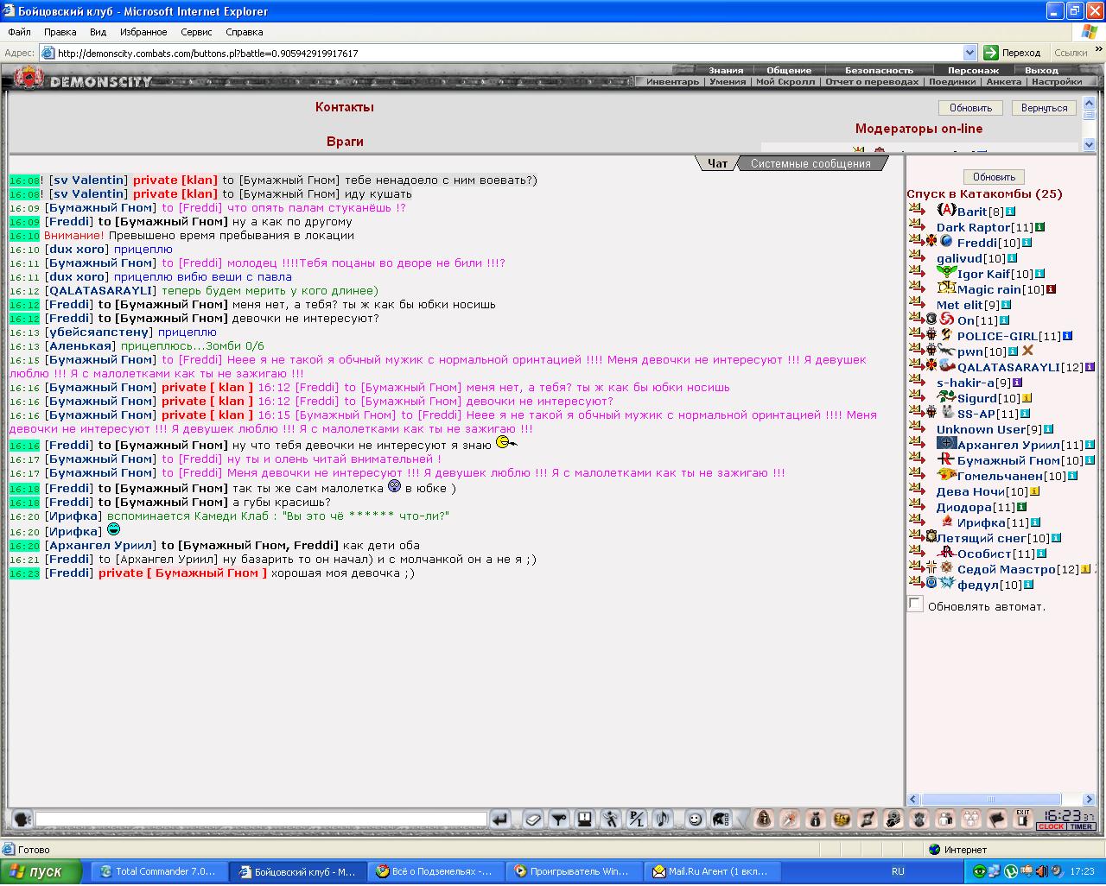Click the Вернуться button

pyautogui.click(x=1044, y=108)
